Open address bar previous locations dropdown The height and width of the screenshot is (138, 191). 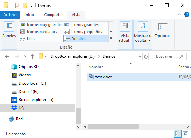pyautogui.click(x=140, y=56)
